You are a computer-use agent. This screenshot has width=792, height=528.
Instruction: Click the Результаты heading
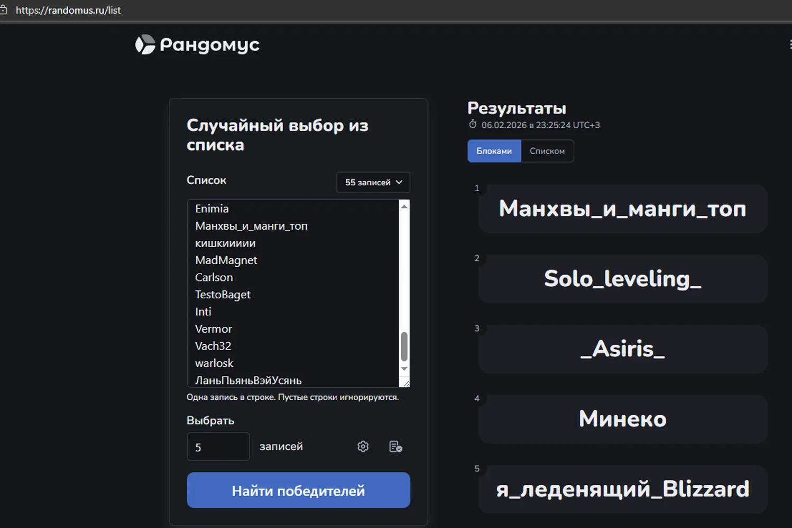[517, 108]
